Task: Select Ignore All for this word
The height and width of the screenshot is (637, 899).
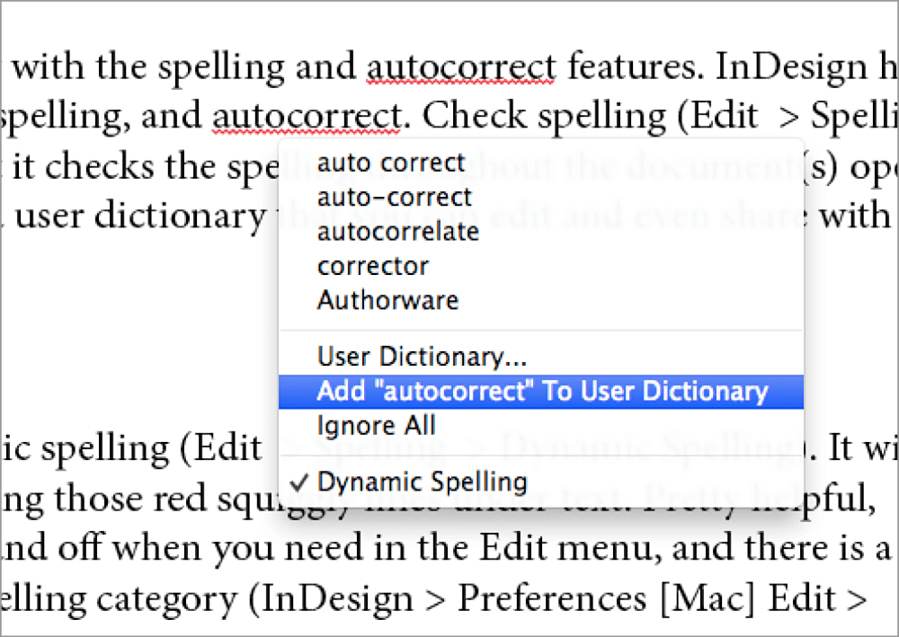Action: tap(376, 425)
